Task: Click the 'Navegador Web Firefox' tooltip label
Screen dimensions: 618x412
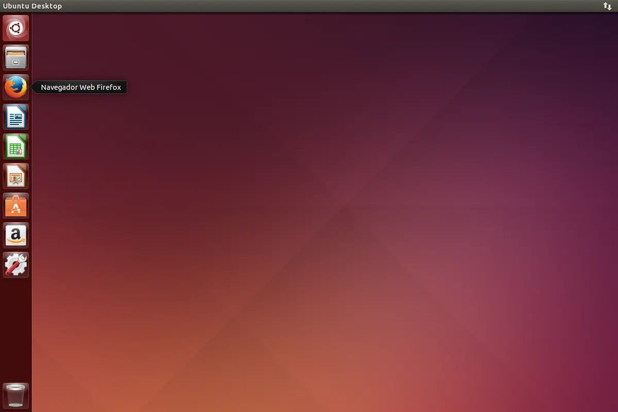Action: click(x=81, y=88)
